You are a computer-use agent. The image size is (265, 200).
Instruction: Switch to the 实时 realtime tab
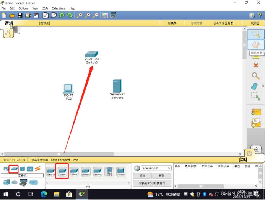[243, 159]
